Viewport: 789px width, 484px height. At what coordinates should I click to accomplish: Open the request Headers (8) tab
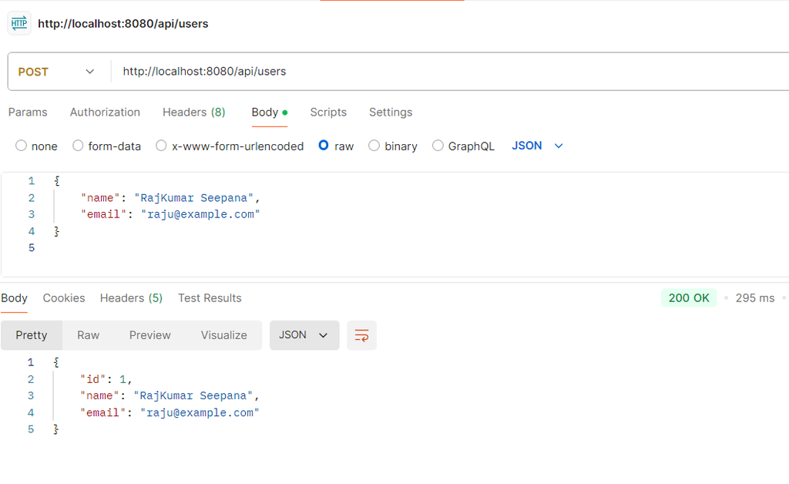(193, 113)
